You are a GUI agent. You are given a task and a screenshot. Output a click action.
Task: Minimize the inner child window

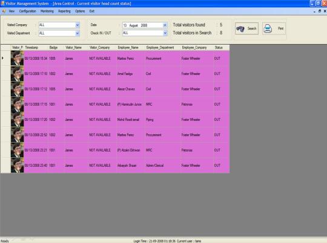(x=314, y=11)
